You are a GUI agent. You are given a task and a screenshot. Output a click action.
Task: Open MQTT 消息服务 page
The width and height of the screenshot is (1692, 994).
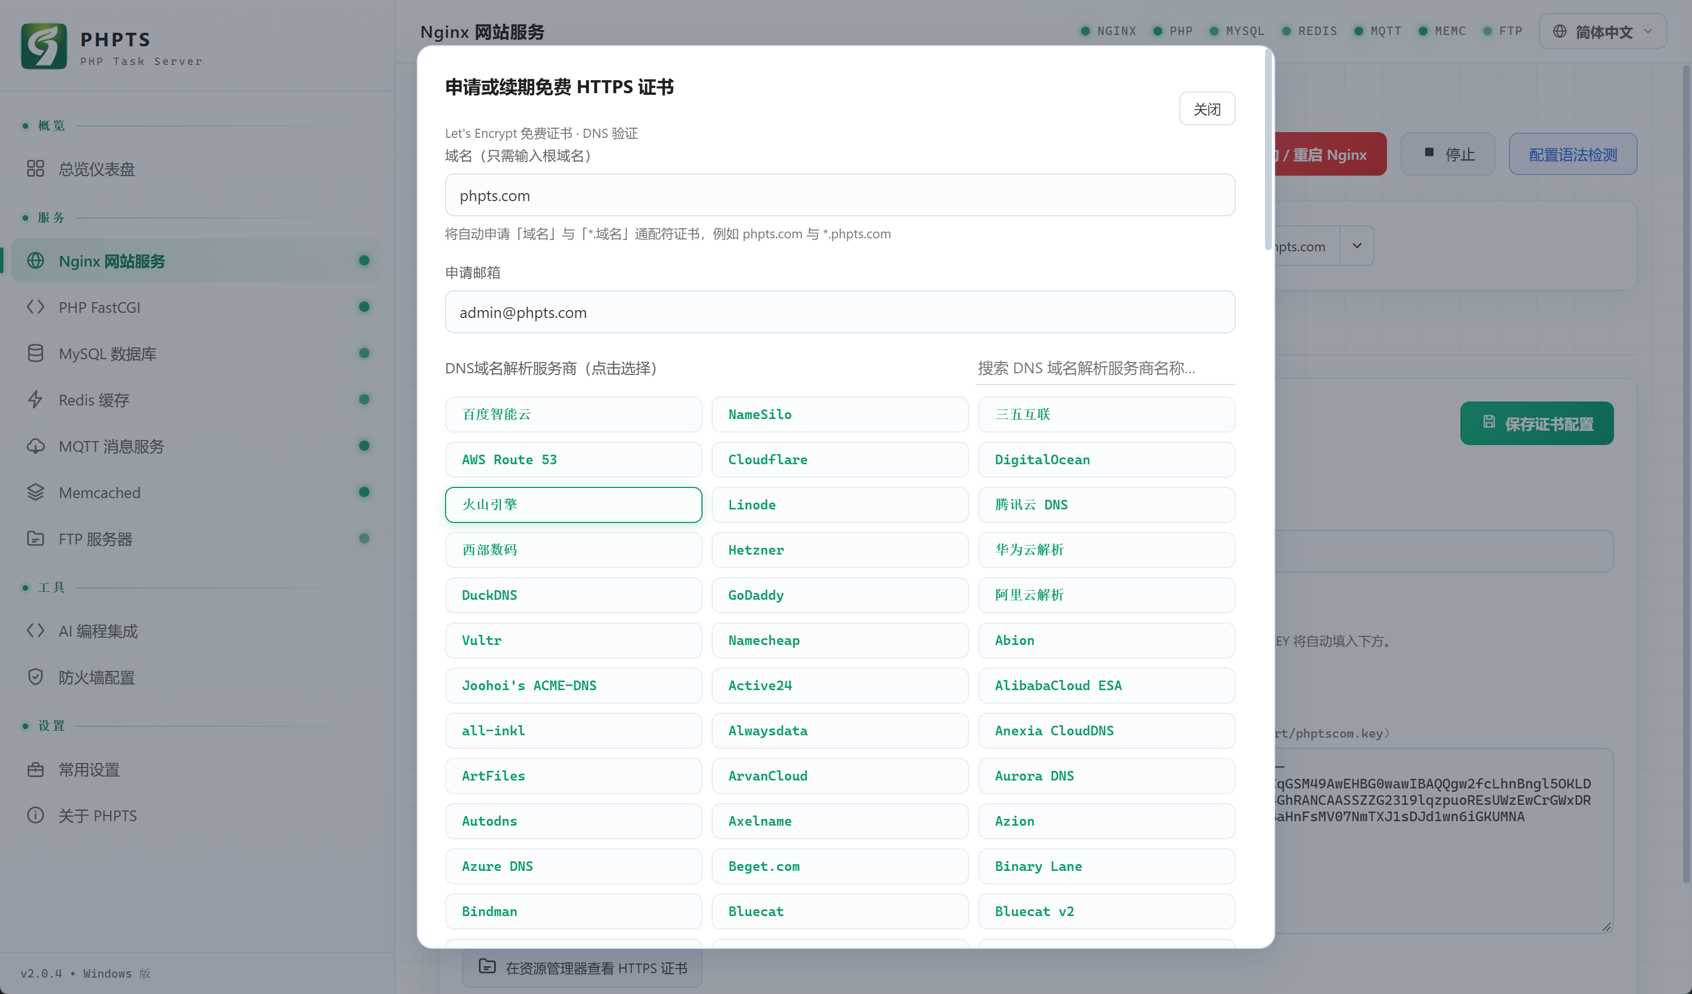pos(198,446)
